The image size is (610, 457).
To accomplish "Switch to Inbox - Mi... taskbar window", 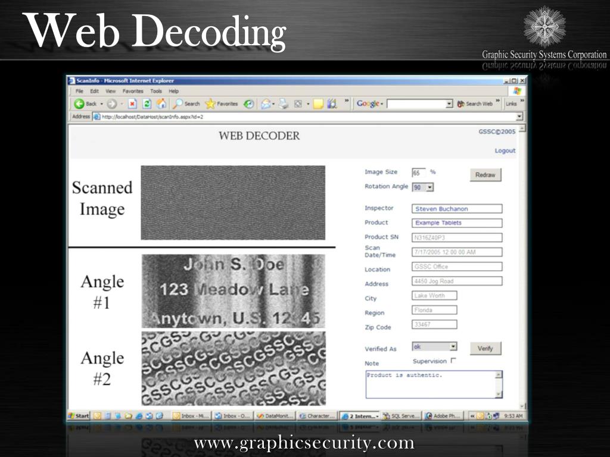I will 191,416.
